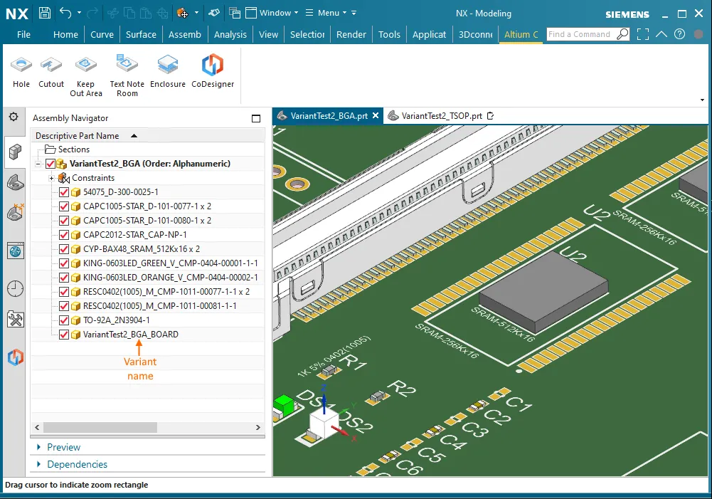Screen dimensions: 712x499
Task: Open the CoDesigner sidebar panel tab
Action: [x=16, y=357]
